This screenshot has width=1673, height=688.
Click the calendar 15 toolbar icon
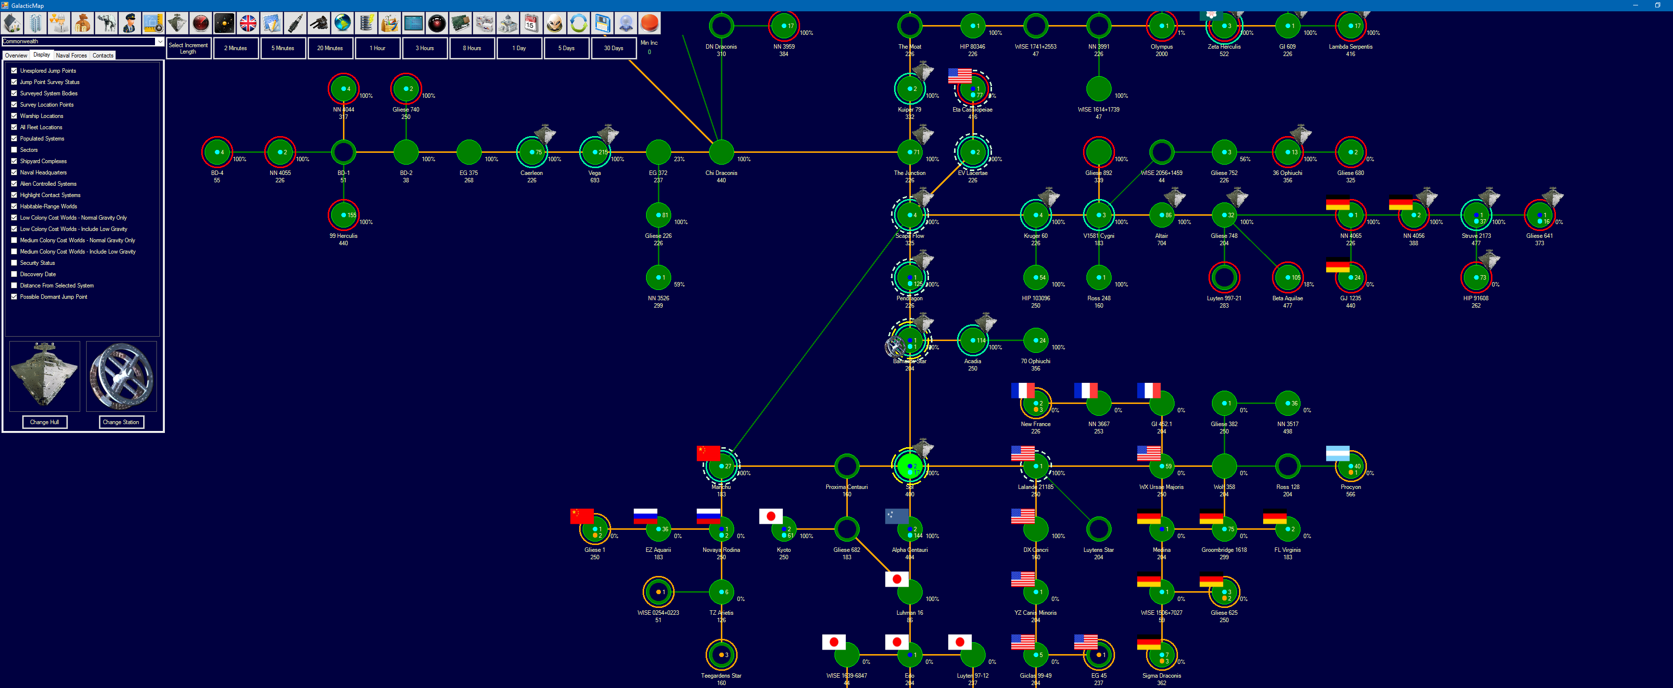coord(531,24)
